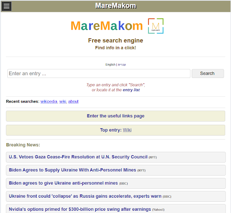The width and height of the screenshot is (231, 213).
Task: Click the MareMakom header title
Action: (x=115, y=6)
